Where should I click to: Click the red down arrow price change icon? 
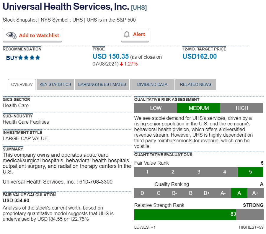(x=121, y=64)
